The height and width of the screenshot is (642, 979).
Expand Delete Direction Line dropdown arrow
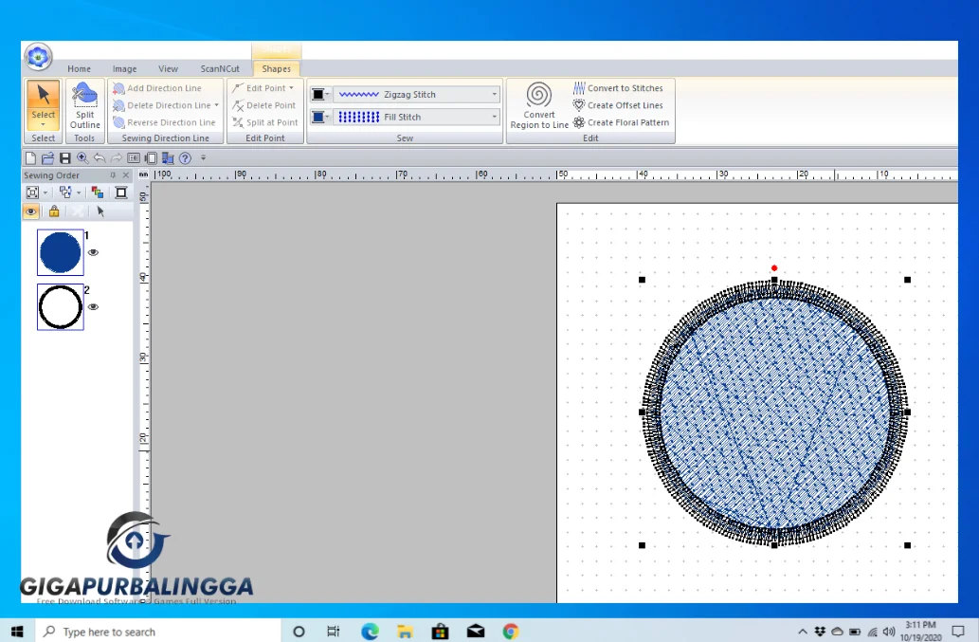tap(217, 105)
